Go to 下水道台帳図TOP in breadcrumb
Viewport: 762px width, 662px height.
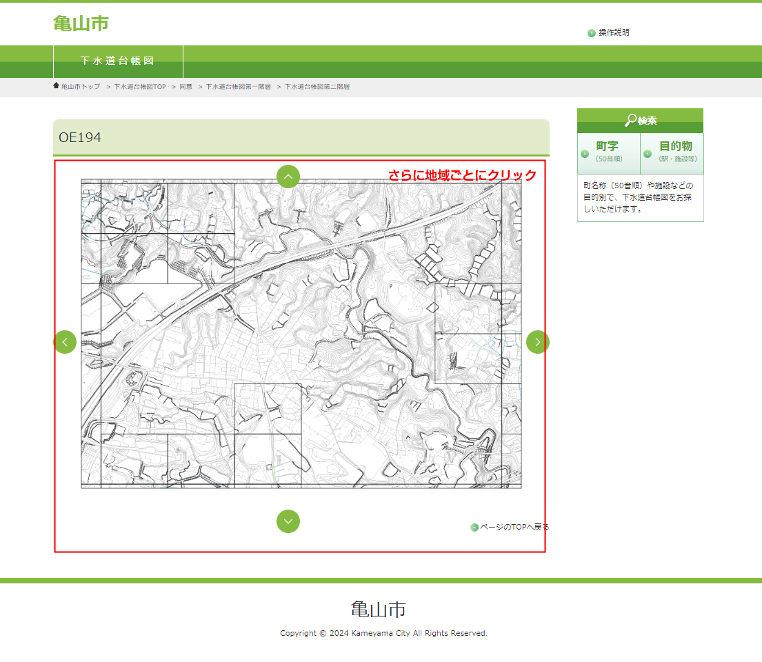[139, 87]
